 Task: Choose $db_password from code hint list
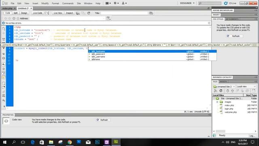coord(152,54)
